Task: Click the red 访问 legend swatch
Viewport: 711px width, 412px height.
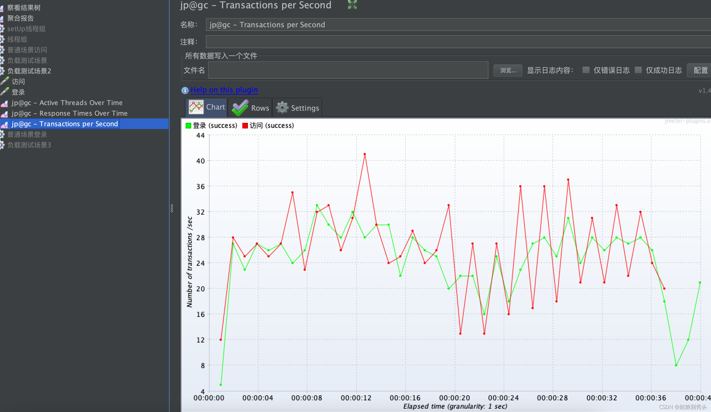Action: 245,126
